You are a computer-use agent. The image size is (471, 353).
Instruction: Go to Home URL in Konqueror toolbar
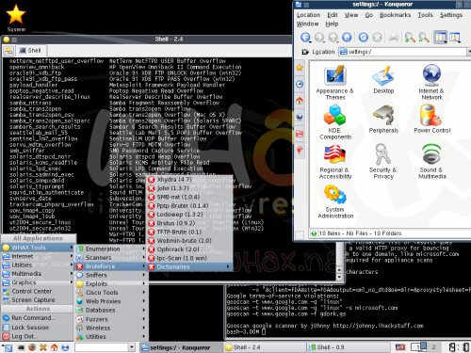(347, 38)
